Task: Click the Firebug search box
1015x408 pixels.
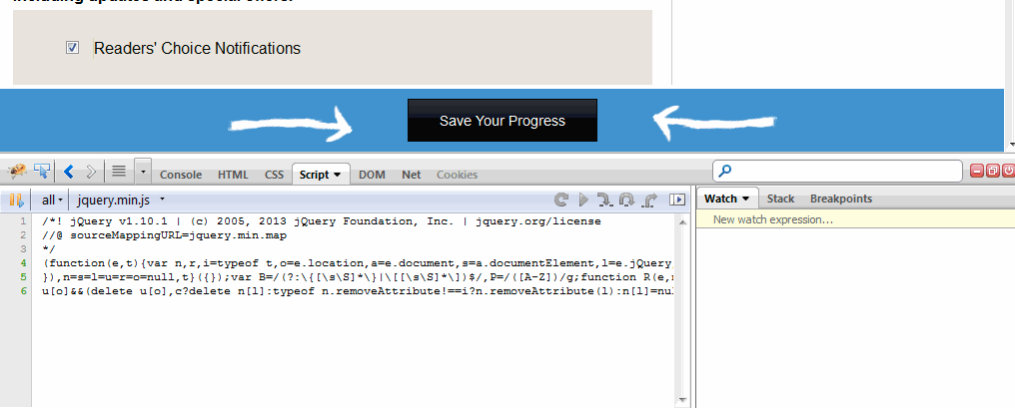Action: [x=837, y=171]
